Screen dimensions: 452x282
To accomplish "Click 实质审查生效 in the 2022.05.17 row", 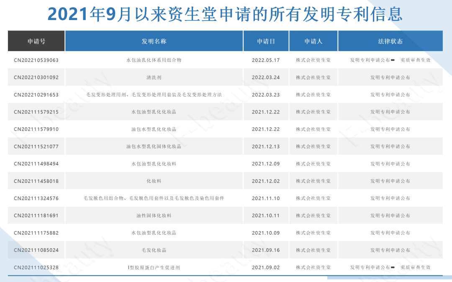I will [415, 60].
